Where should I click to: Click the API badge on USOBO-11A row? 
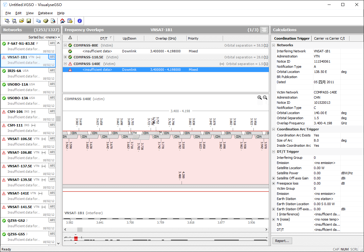coord(52,84)
